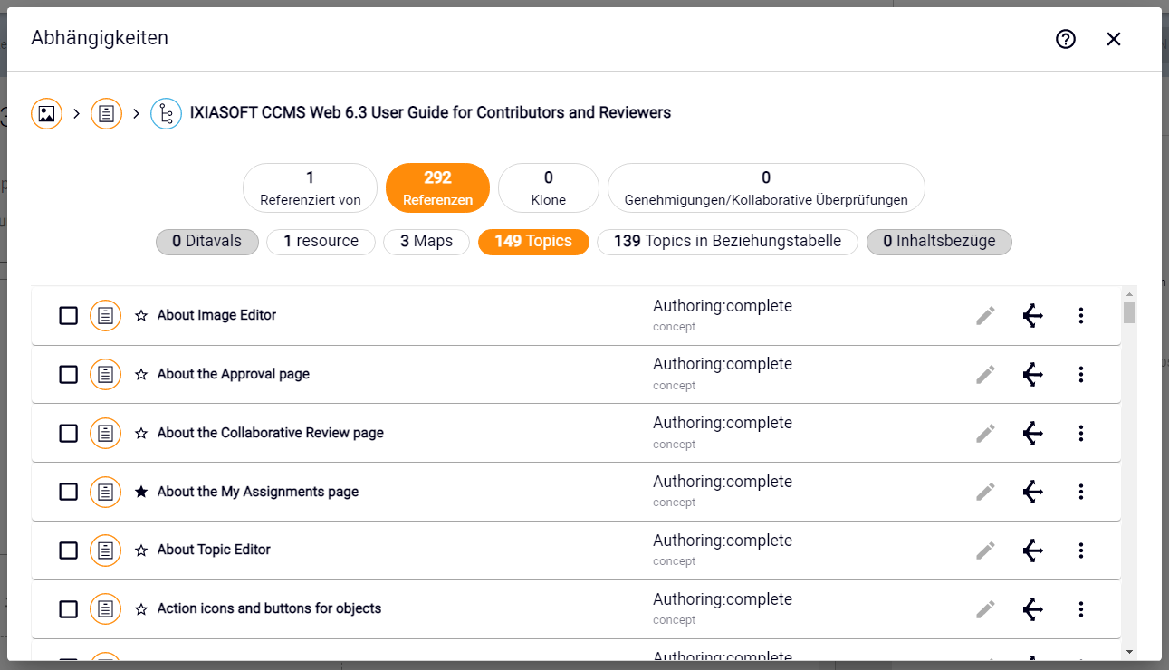Screen dimensions: 1169x670
Task: Open dependencies arrow for About the Approval page
Action: (x=1032, y=375)
